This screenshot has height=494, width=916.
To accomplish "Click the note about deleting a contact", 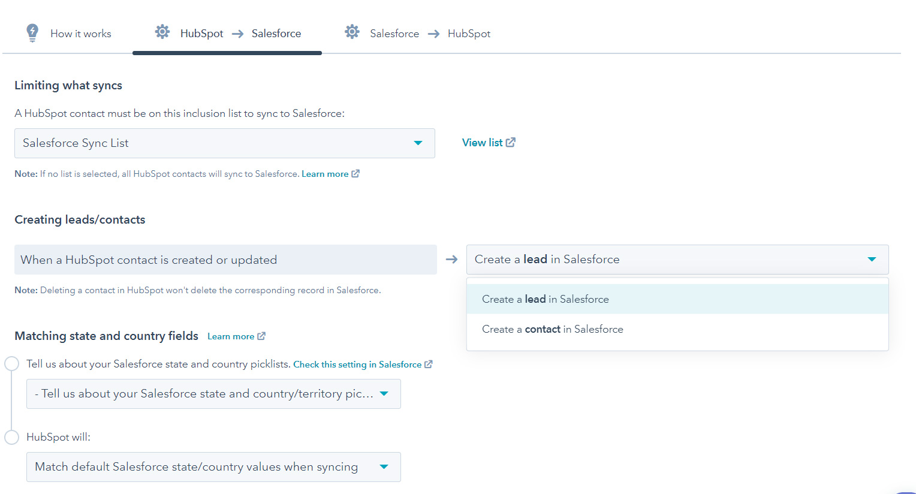I will pos(198,290).
